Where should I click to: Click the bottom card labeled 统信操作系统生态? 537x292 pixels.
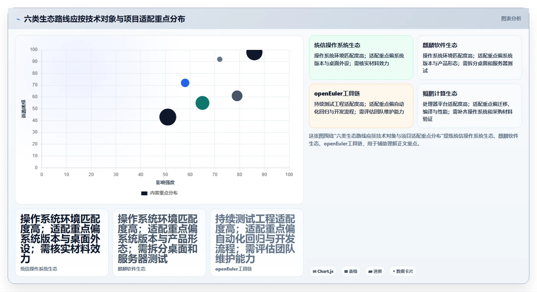click(62, 243)
